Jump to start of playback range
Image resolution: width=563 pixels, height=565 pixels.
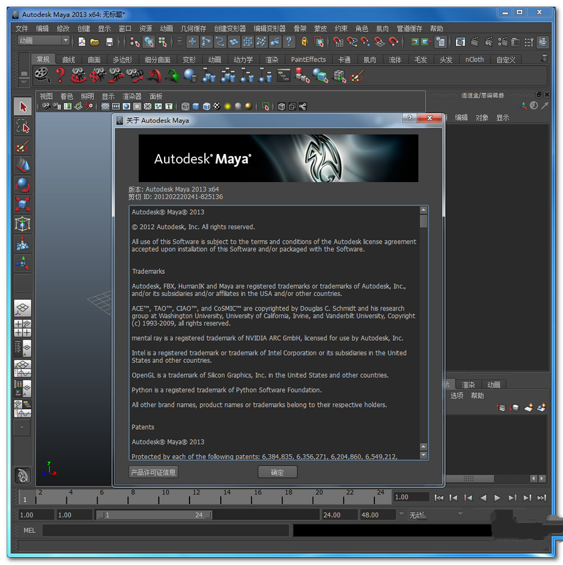pyautogui.click(x=438, y=497)
